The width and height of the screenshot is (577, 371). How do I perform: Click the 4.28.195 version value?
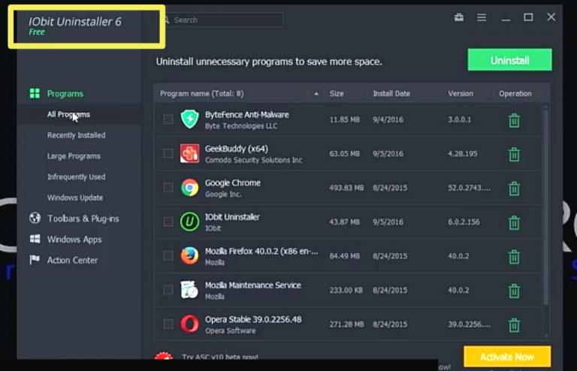pos(463,154)
